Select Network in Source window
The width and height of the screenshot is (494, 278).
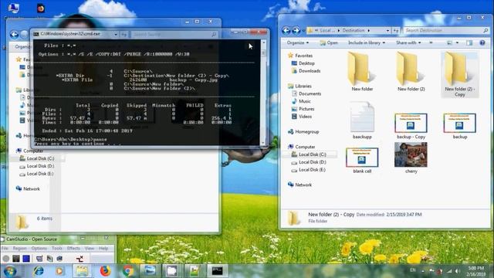(x=28, y=188)
